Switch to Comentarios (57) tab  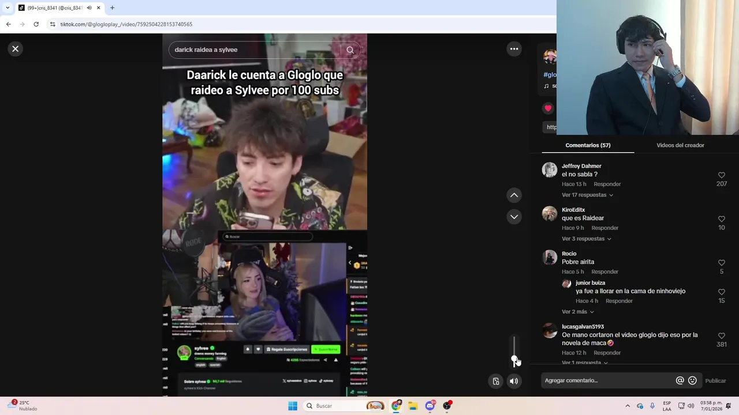tap(588, 145)
